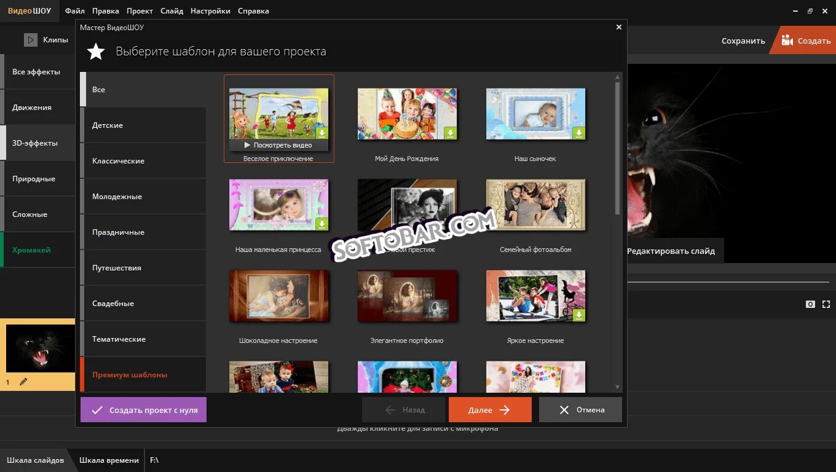Select 3D-эффекты in the effects sidebar
Viewport: 836px width, 472px height.
(37, 143)
